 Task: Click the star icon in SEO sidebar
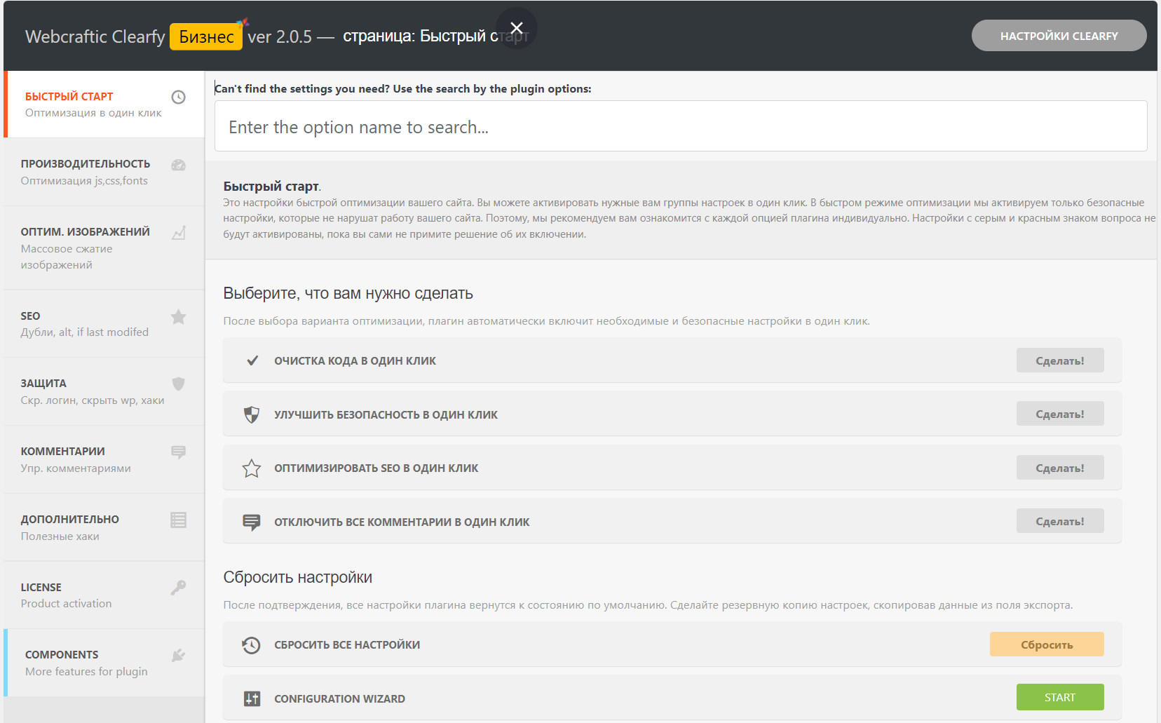click(179, 317)
